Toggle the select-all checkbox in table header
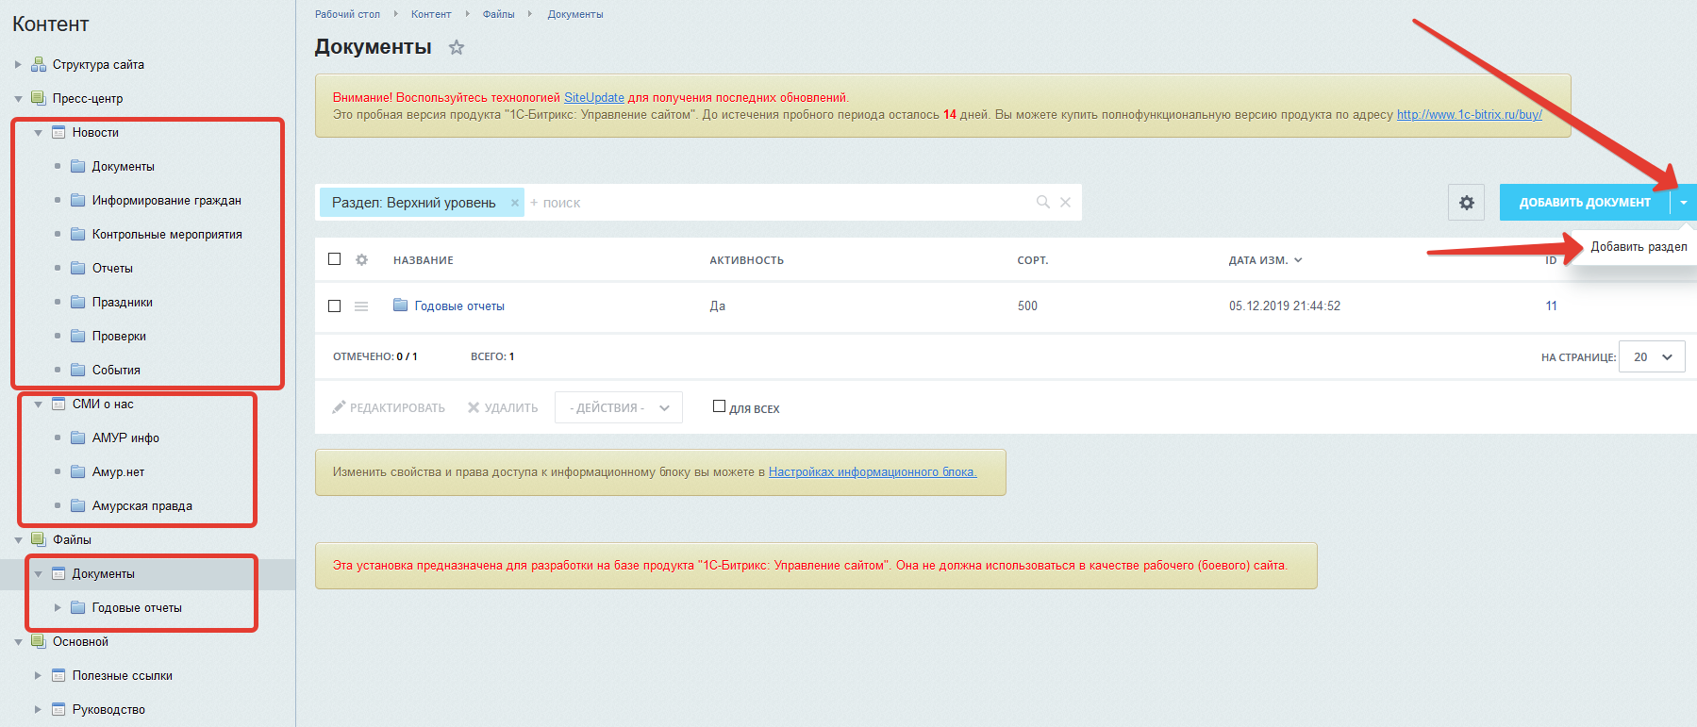Screen dimensions: 1697x727 point(334,259)
